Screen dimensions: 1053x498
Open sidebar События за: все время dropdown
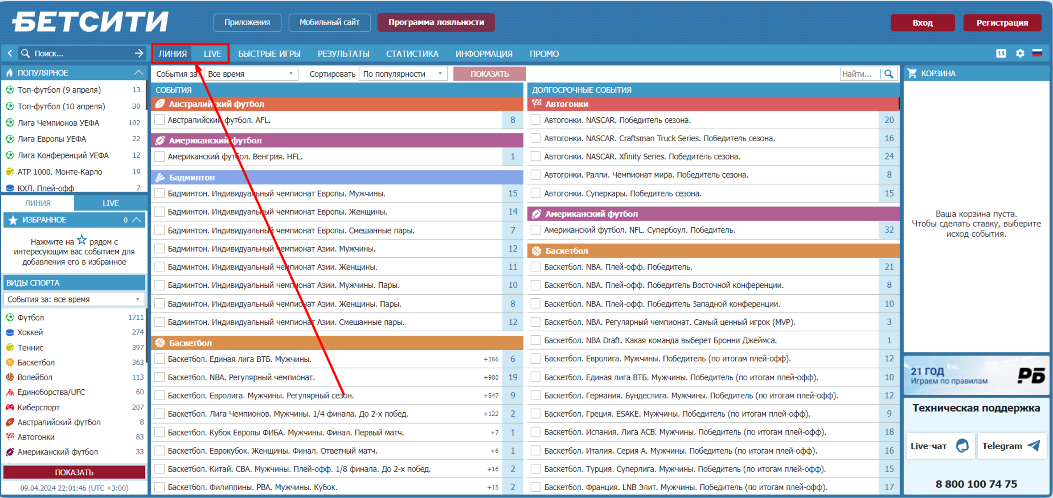[x=74, y=299]
